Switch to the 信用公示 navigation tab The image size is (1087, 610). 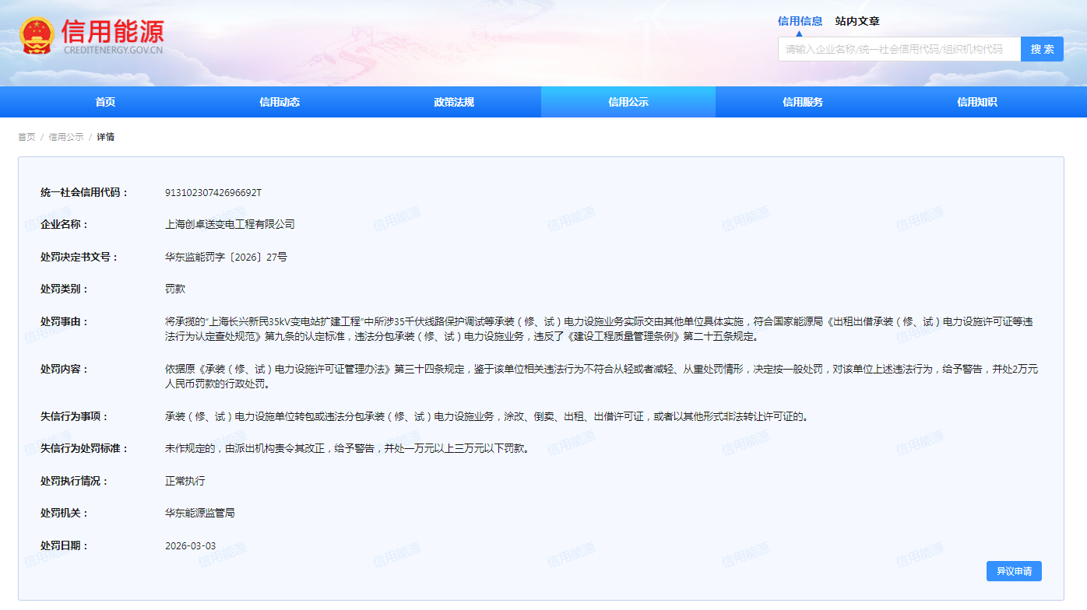628,101
